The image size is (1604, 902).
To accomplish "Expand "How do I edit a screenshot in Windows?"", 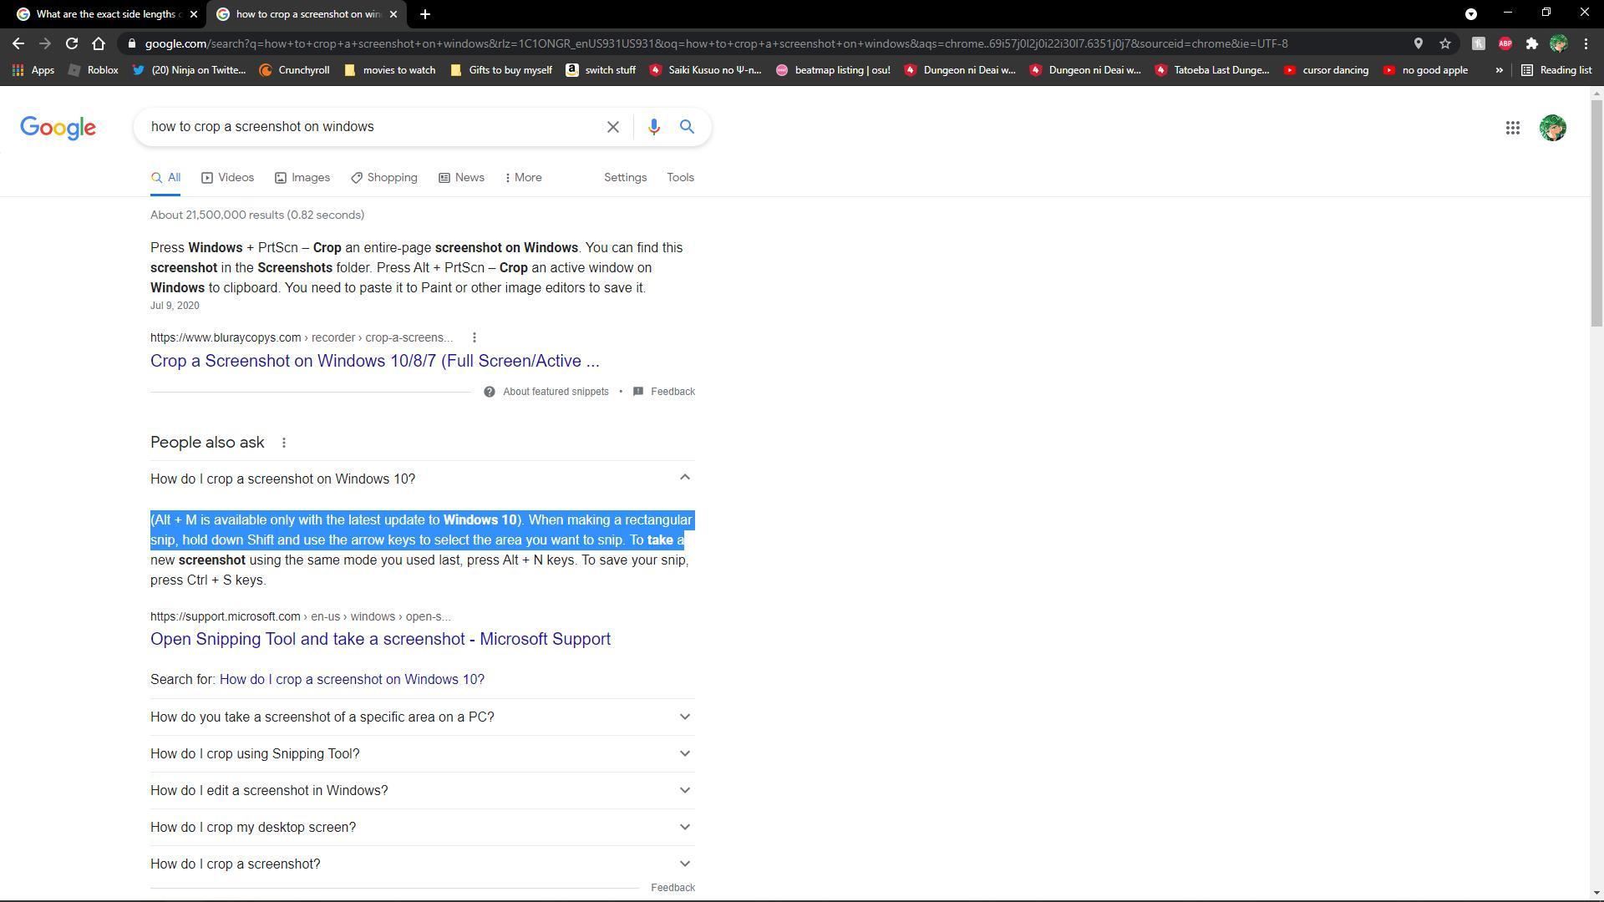I will click(684, 790).
